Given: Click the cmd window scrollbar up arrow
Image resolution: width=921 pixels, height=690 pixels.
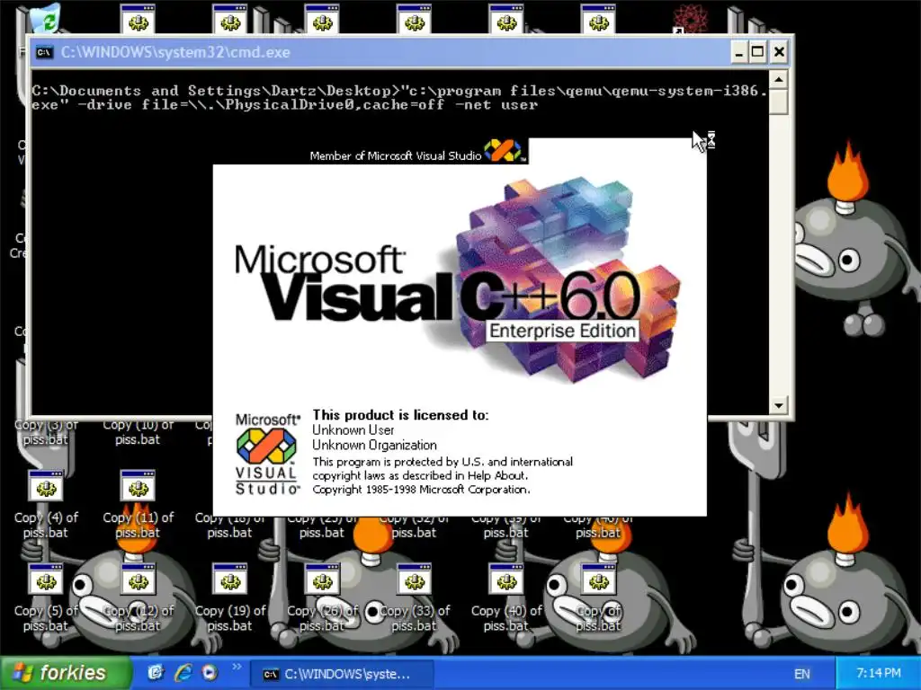Looking at the screenshot, I should 778,79.
